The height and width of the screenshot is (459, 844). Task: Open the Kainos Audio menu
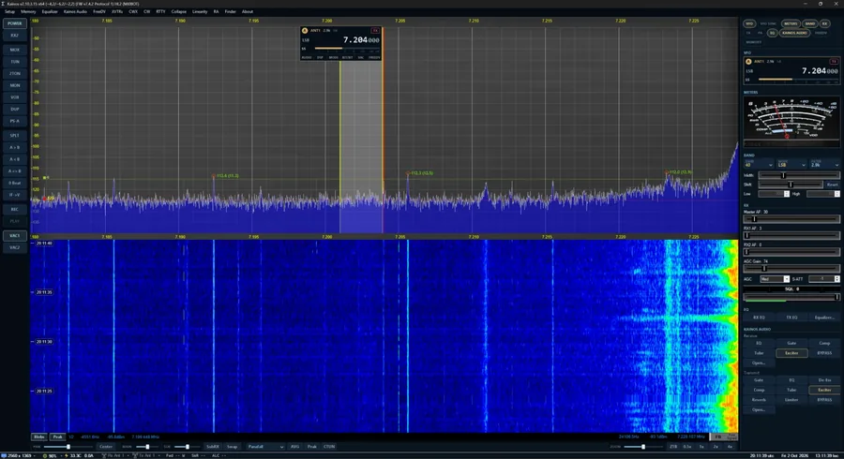tap(75, 11)
